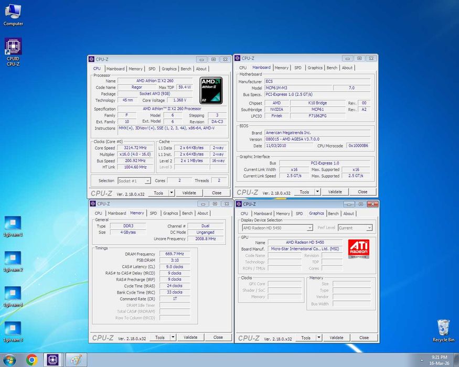Show hidden tray icons arrow
The height and width of the screenshot is (367, 459).
(422, 360)
